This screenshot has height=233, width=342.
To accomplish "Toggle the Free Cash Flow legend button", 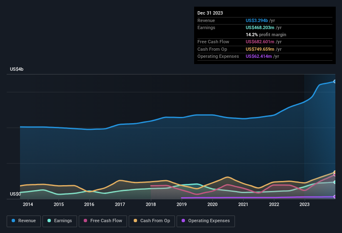I will [x=103, y=221].
